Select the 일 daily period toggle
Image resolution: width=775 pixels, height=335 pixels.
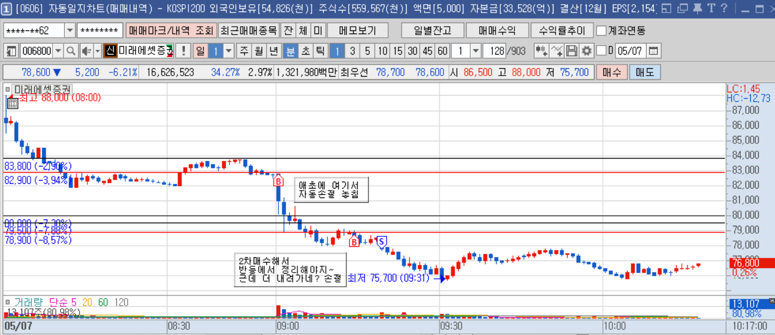(x=200, y=51)
